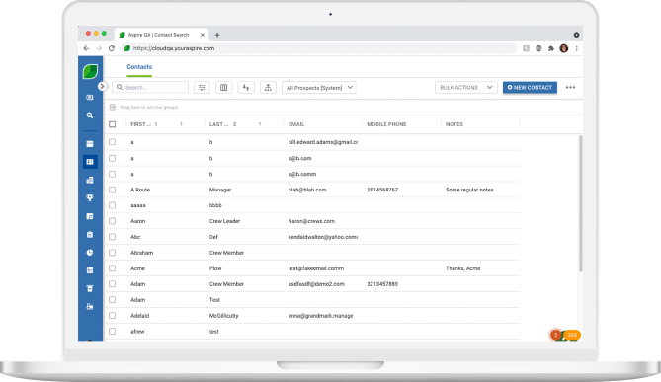The width and height of the screenshot is (661, 382).
Task: Tick the select-all checkbox in the header row
Action: (112, 124)
